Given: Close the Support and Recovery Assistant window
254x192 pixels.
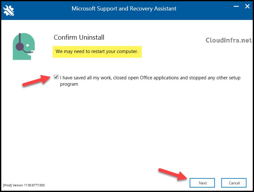Looking at the screenshot, I should click(247, 6).
